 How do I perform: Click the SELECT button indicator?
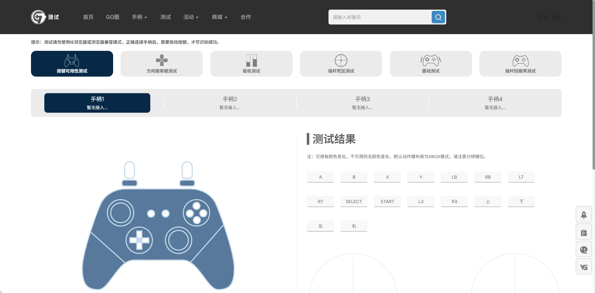pyautogui.click(x=354, y=202)
